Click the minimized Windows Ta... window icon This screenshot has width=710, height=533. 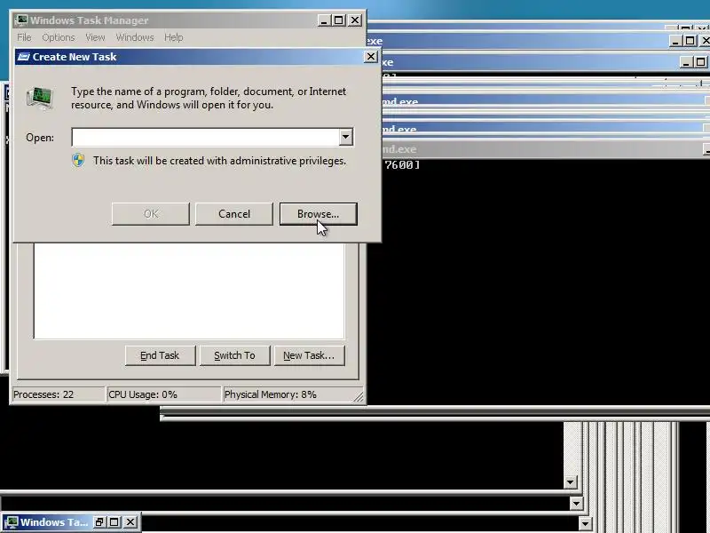[11, 522]
